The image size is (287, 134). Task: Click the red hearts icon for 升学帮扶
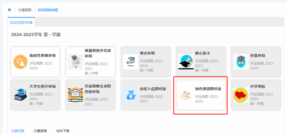(241, 95)
